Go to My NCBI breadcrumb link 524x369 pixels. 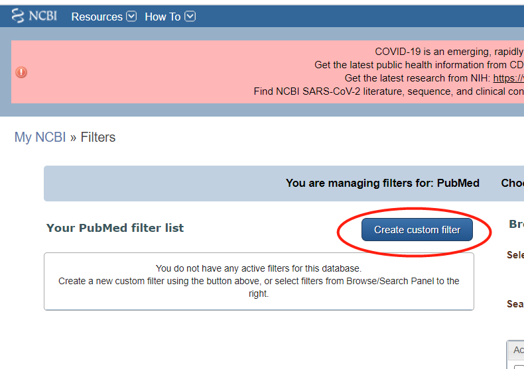40,137
